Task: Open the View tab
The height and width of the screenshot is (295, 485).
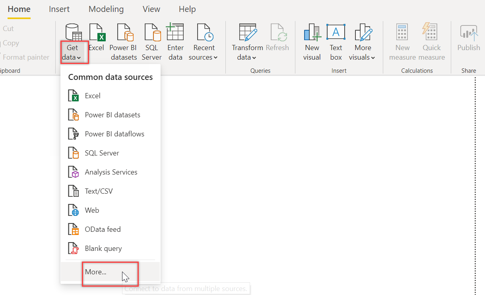Action: coord(151,9)
